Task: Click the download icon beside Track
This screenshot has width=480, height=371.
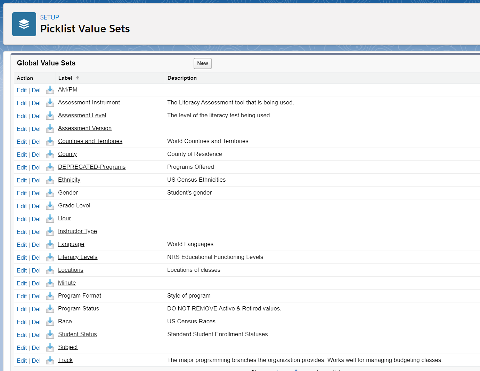Action: (50, 361)
